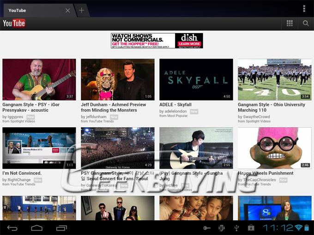Click the 4:50 duration on Skyfall thumbnail
This screenshot has width=314, height=235.
coord(227,96)
